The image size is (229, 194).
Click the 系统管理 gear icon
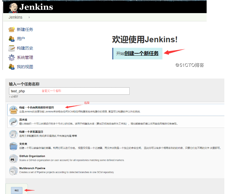coord(12,57)
